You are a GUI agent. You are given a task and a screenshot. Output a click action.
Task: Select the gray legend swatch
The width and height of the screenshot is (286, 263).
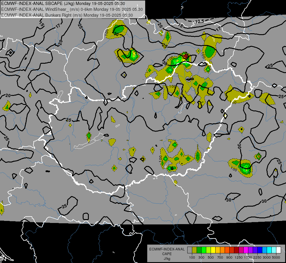[x=190, y=250]
